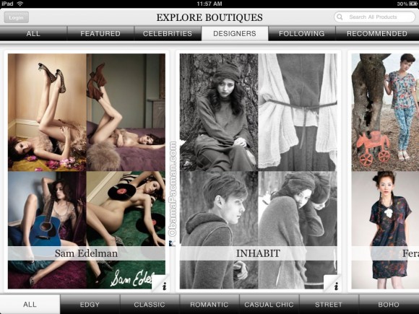Open info corner on INHABIT card
The image size is (419, 314).
333,284
